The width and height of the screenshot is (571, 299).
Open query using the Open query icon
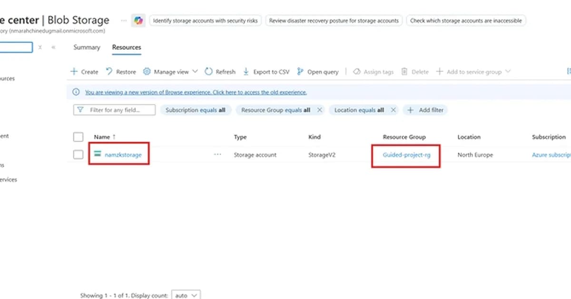[301, 71]
